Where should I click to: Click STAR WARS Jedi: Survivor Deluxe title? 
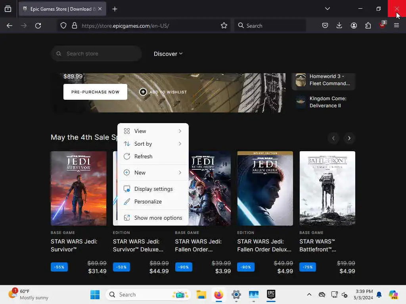click(138, 245)
